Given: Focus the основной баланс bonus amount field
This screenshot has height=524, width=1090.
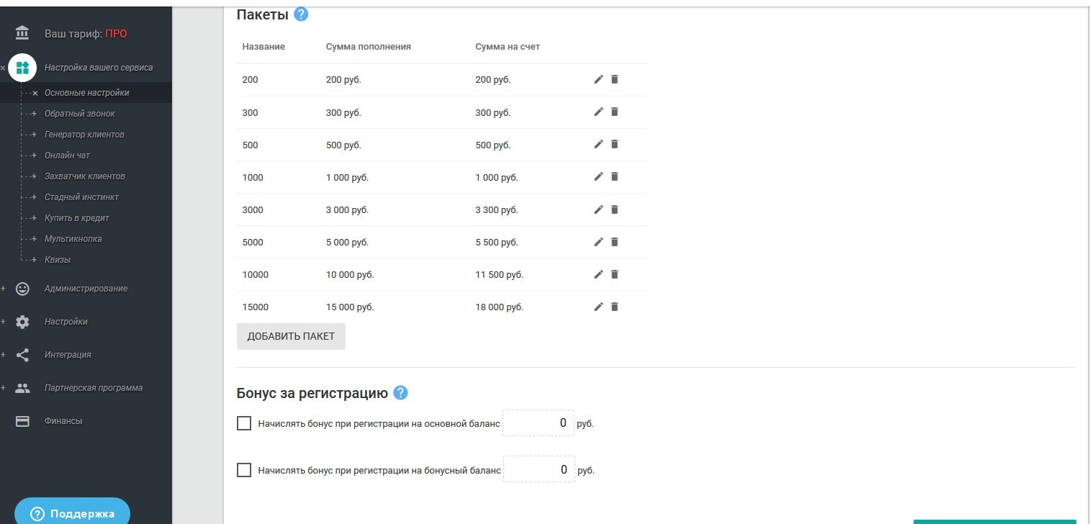Looking at the screenshot, I should point(539,423).
